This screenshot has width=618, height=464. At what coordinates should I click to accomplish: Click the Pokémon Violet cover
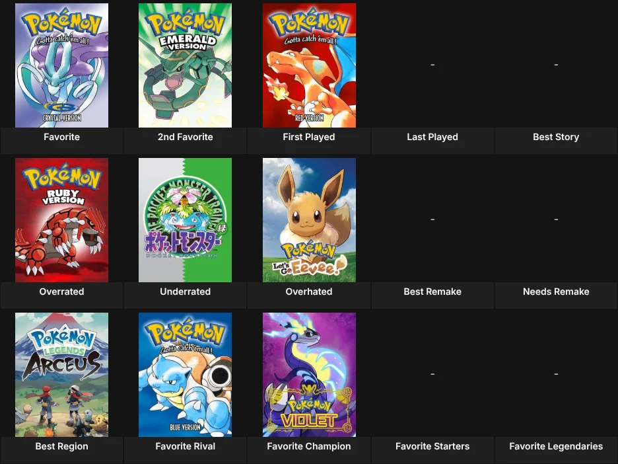[309, 375]
